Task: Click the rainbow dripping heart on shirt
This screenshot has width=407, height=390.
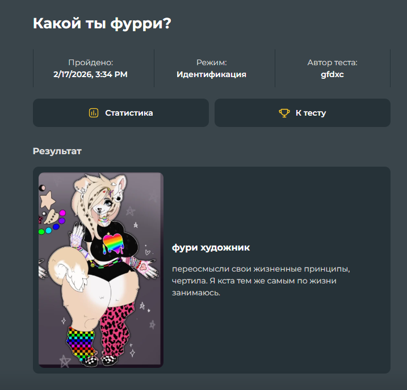Action: tap(113, 243)
